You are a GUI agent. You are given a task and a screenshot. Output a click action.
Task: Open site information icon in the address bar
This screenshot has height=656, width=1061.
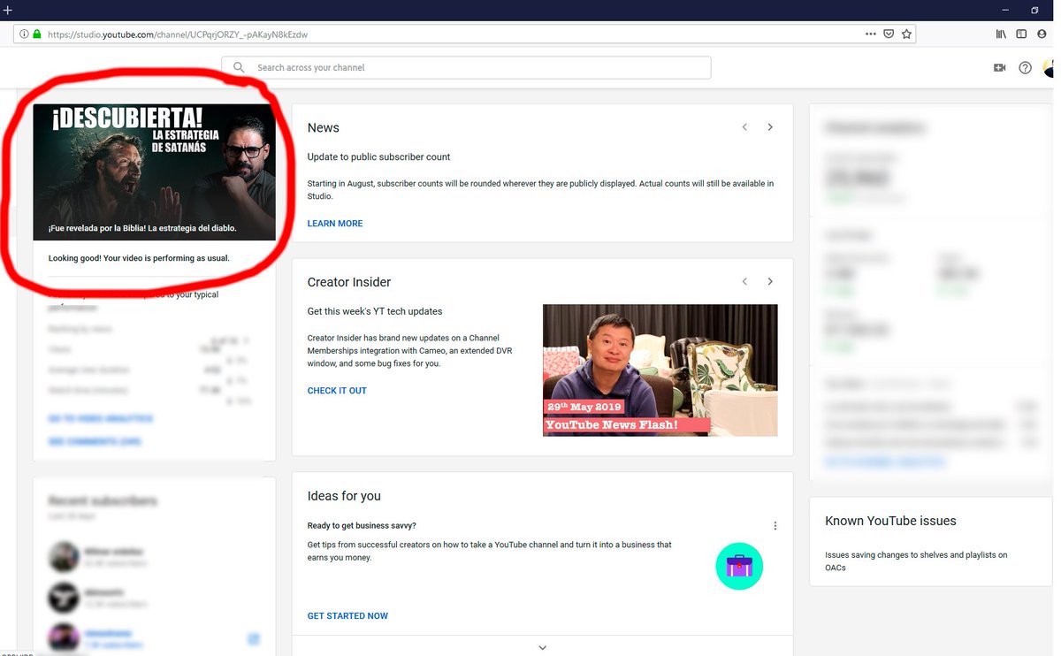[x=23, y=34]
